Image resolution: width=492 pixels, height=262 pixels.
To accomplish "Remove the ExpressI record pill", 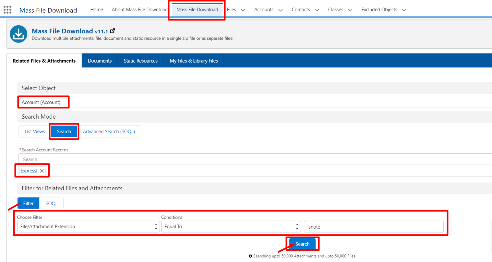I will (x=42, y=171).
